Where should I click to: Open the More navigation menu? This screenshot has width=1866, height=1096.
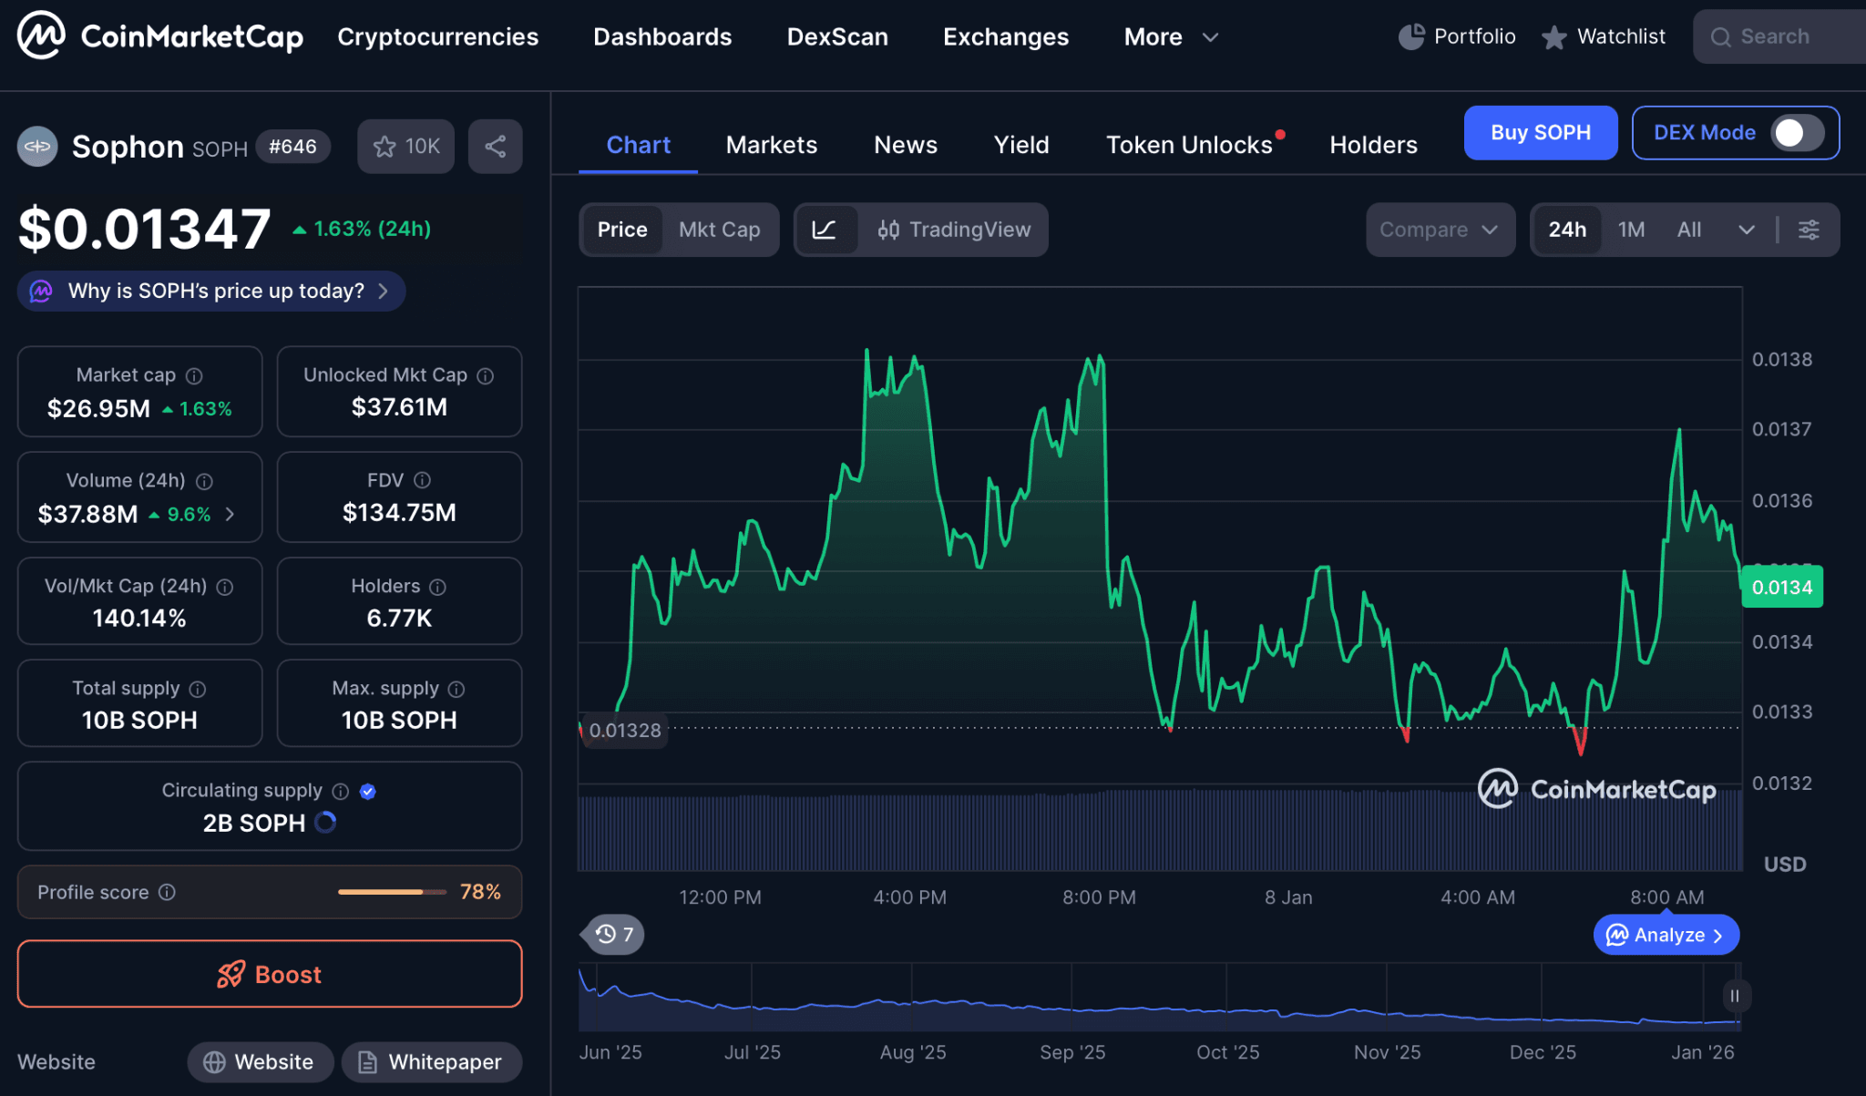(x=1171, y=36)
